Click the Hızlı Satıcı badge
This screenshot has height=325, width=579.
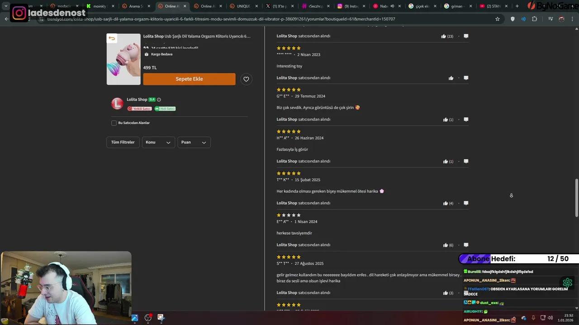[165, 109]
